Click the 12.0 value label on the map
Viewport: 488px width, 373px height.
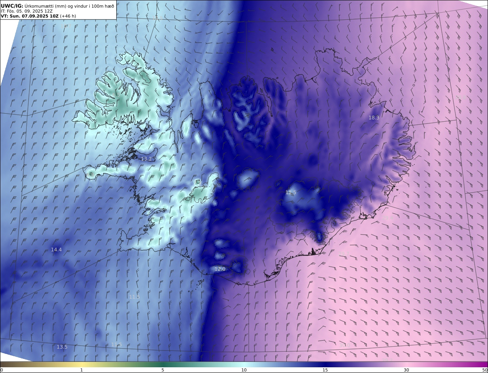pyautogui.click(x=220, y=269)
